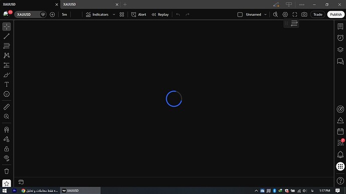This screenshot has height=194, width=346.
Task: Toggle stay in drawing mode
Action: 7,139
